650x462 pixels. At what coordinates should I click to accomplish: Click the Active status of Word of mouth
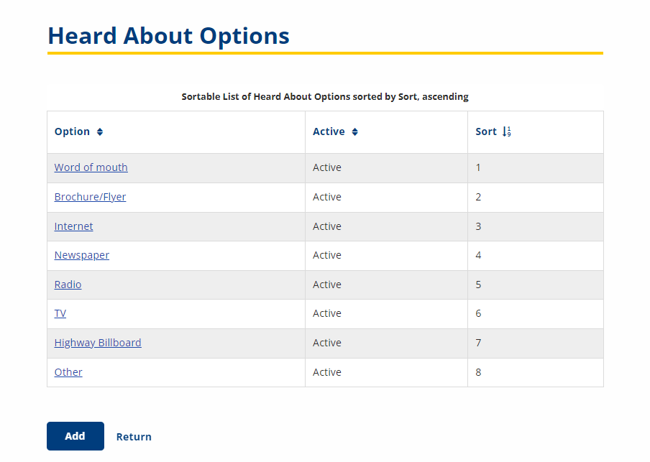[x=327, y=167]
